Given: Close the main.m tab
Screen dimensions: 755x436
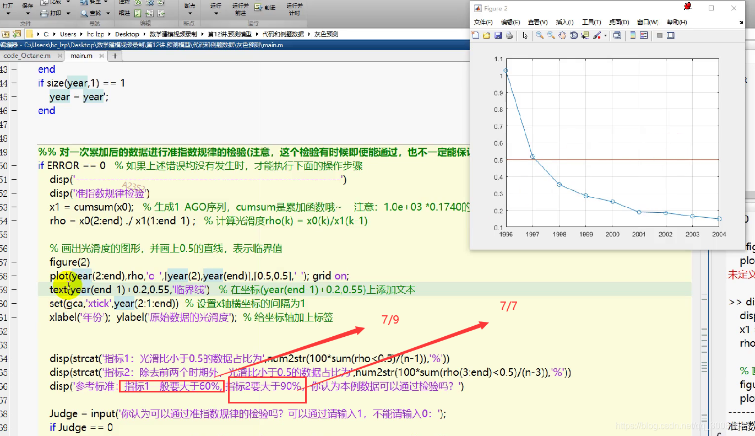Looking at the screenshot, I should pyautogui.click(x=101, y=56).
